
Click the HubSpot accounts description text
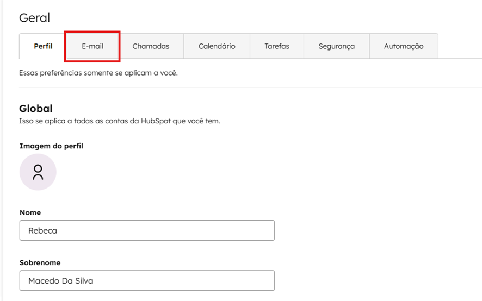(119, 121)
